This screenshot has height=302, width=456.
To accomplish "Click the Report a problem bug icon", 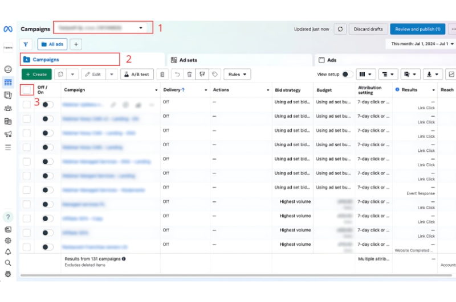I will pyautogui.click(x=8, y=274).
